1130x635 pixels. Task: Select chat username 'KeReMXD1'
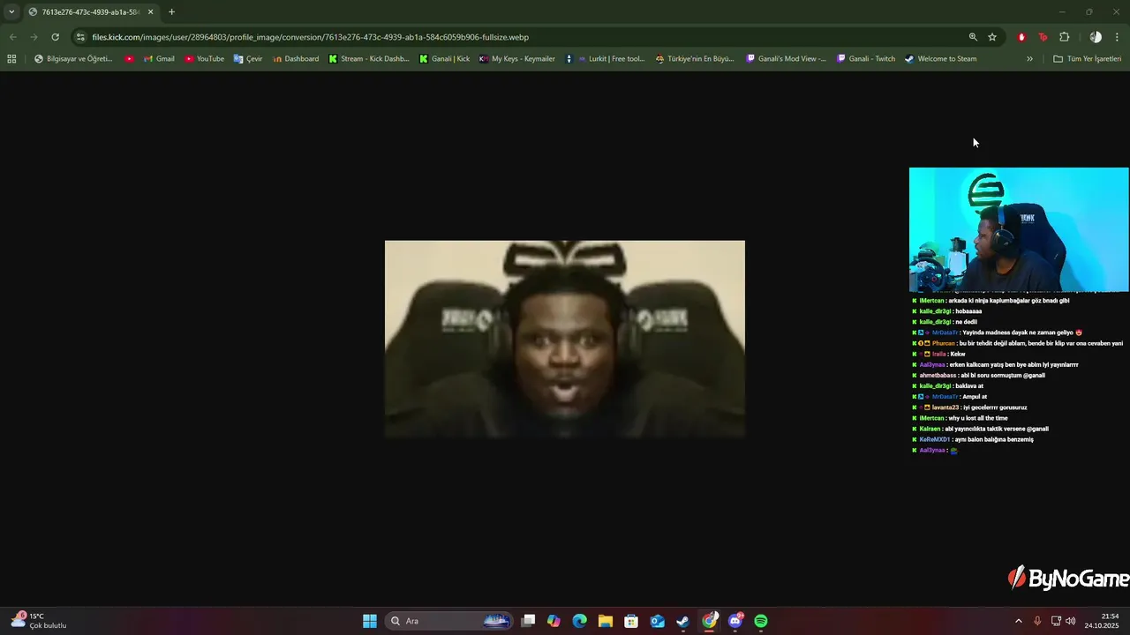(935, 439)
